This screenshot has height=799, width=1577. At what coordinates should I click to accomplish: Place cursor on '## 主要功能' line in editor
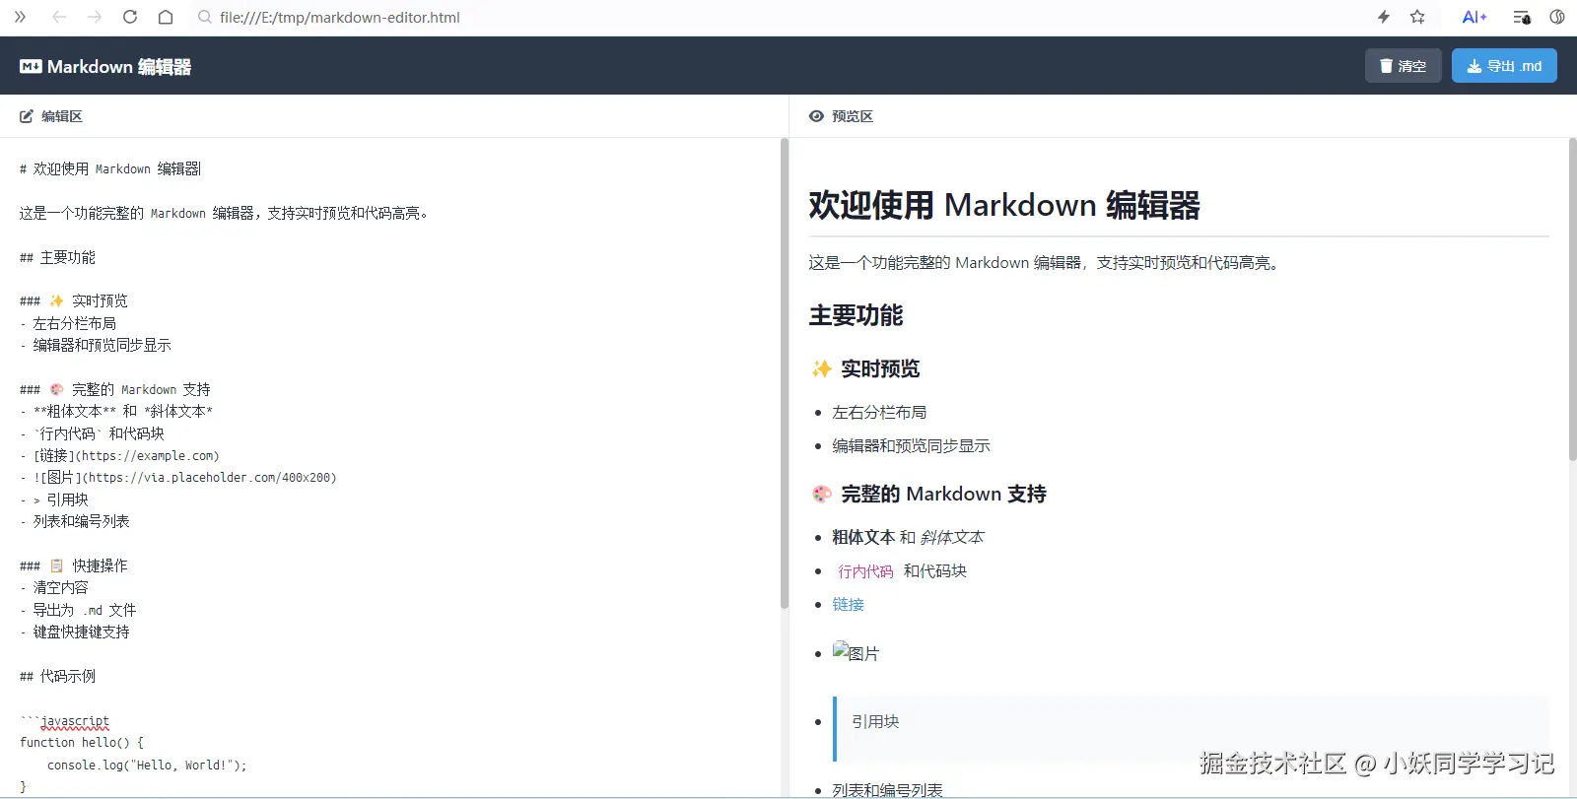[57, 257]
